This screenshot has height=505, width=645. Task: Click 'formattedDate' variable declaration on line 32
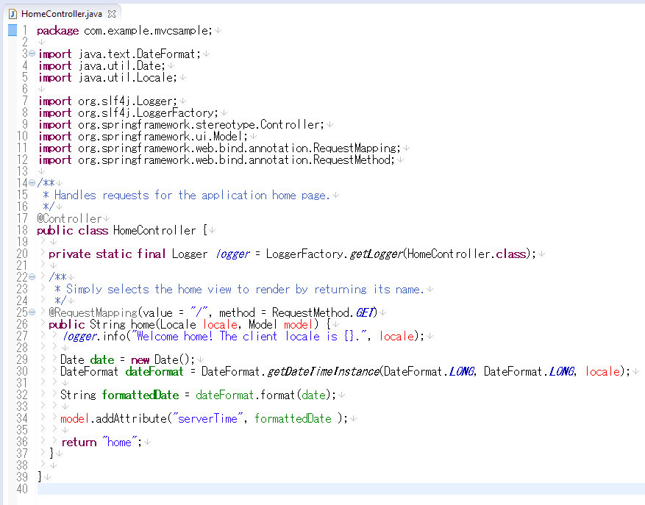coord(140,395)
